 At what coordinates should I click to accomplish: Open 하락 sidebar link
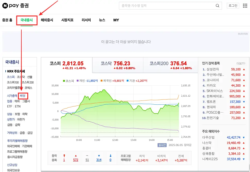(25, 114)
